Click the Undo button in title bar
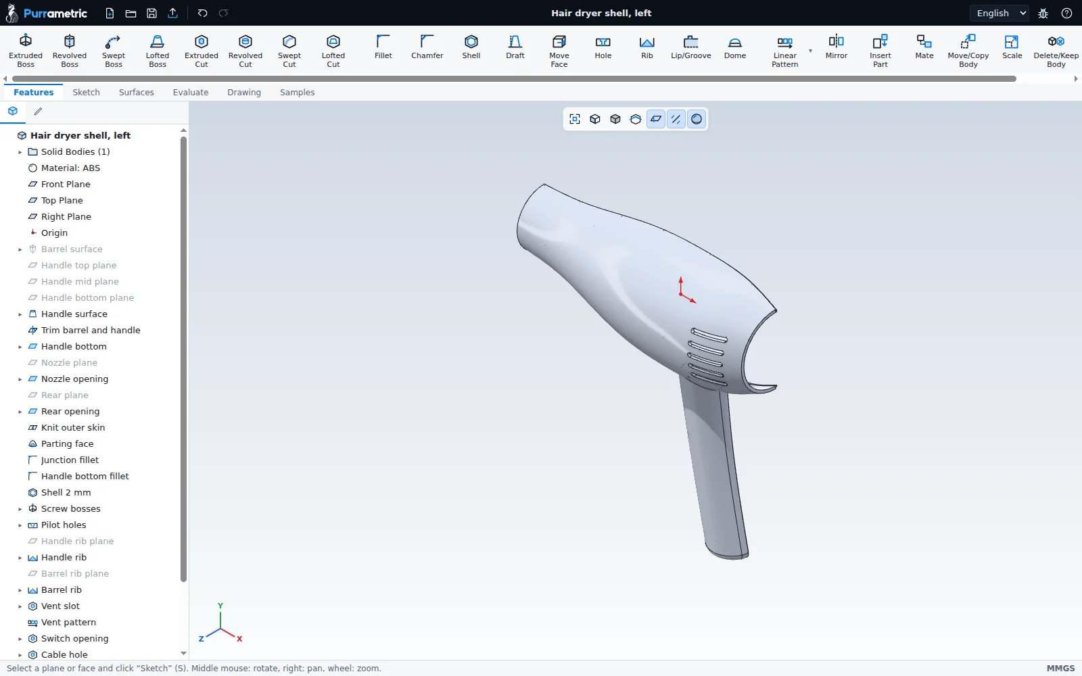 [x=202, y=13]
